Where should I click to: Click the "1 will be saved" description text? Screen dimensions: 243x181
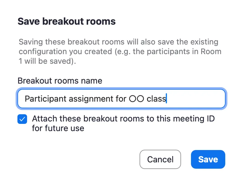[47, 61]
